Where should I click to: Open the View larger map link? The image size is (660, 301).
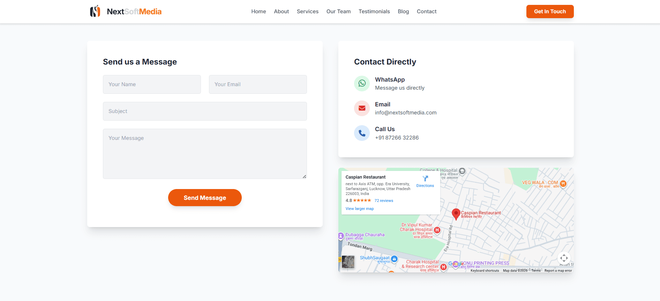[x=359, y=209]
